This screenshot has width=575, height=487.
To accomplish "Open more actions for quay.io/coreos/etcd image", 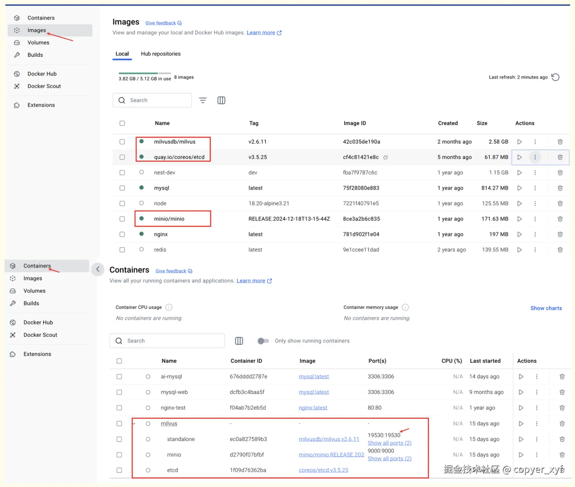I will pos(535,157).
